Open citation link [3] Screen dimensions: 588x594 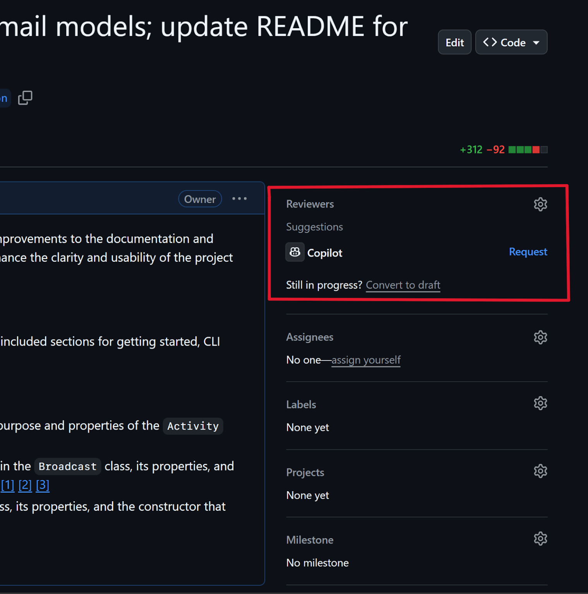point(42,485)
